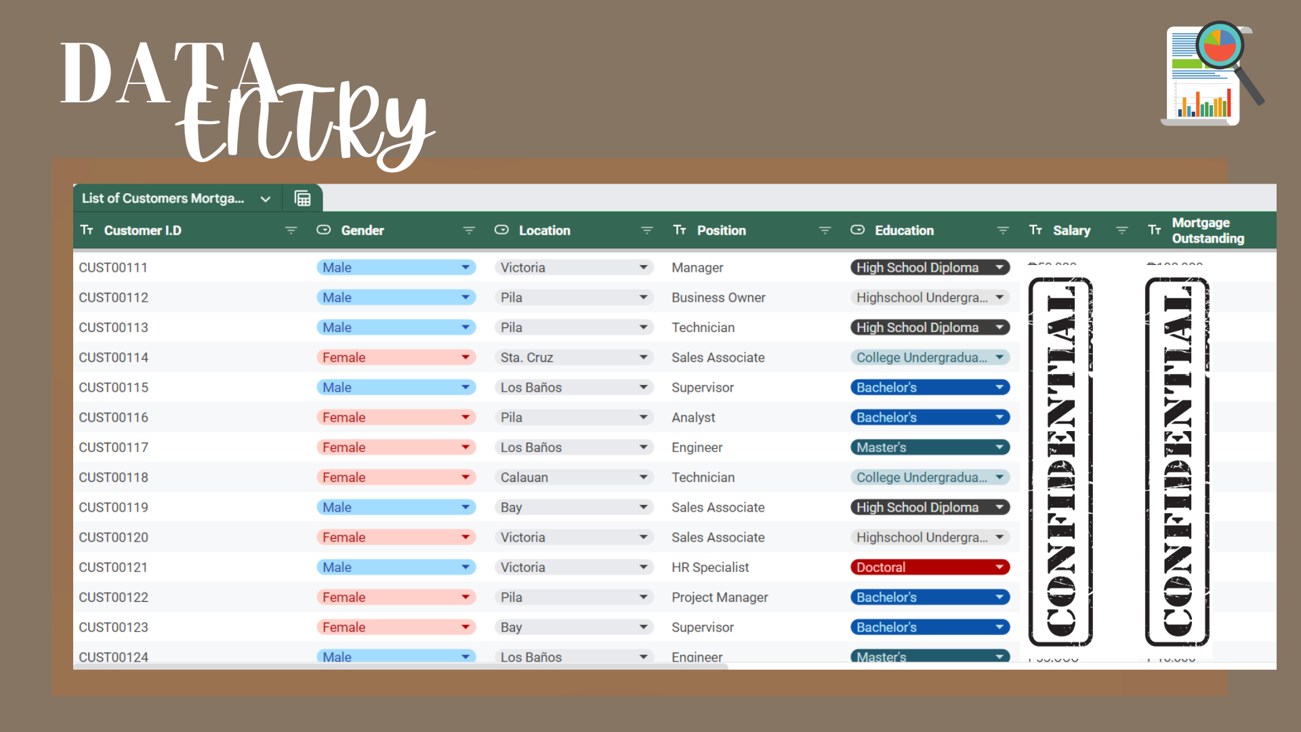Open filter icon on Customer I.D column
Viewport: 1301px width, 732px height.
[291, 230]
